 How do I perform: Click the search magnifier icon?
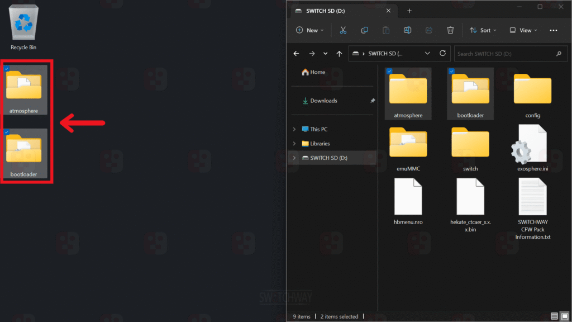click(559, 54)
